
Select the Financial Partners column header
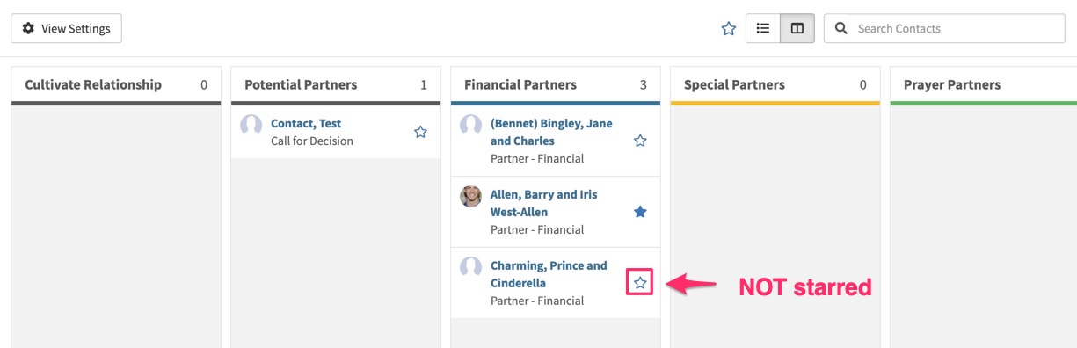coord(520,84)
